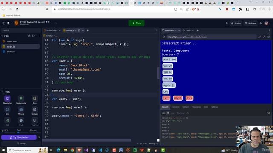Screen dimensions: 273x153
Task: Open the Packages tool
Action: [x=35, y=110]
